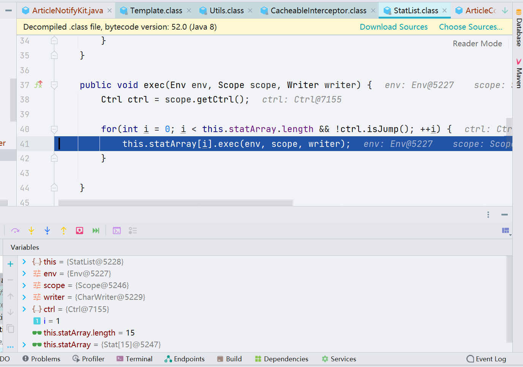Expand the this.statArray watch entry
The image size is (523, 367).
pos(24,345)
